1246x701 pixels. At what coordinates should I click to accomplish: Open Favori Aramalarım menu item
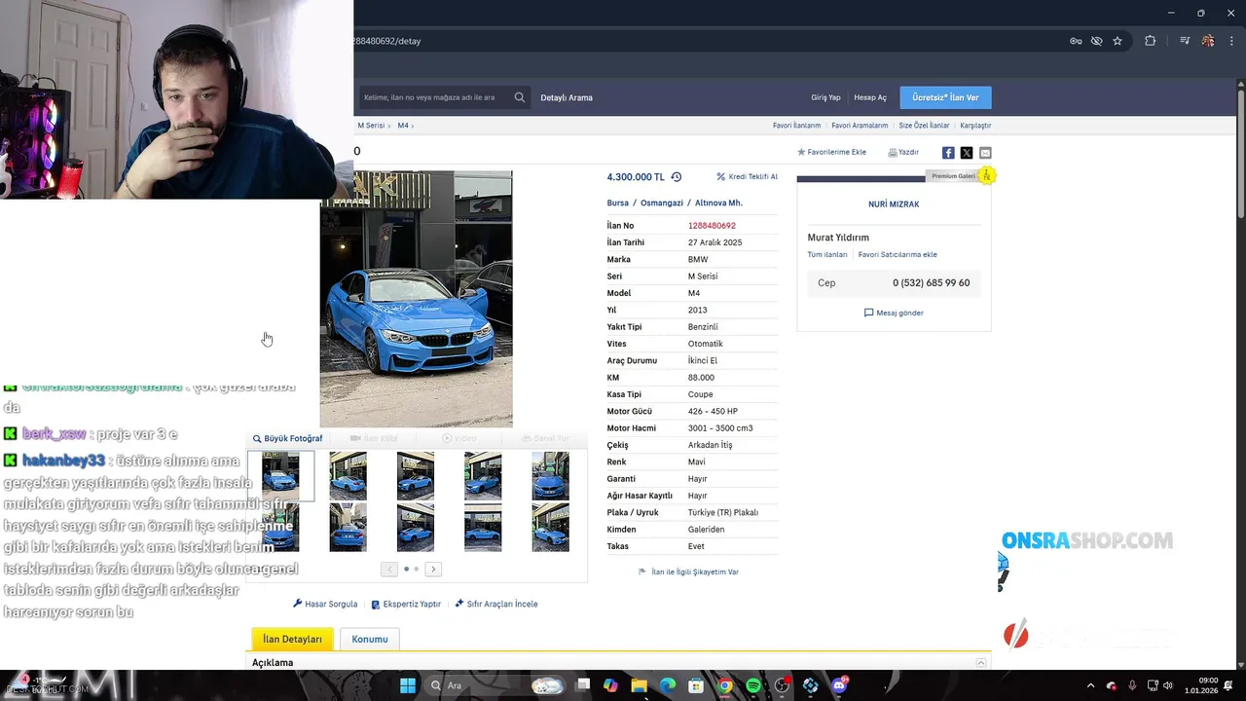[860, 126]
